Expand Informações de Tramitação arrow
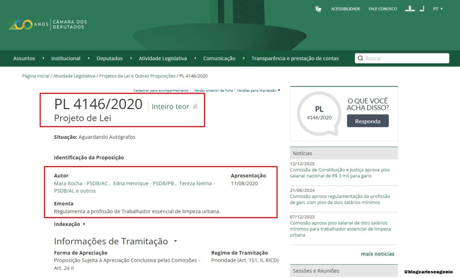The height and width of the screenshot is (278, 460). pyautogui.click(x=175, y=241)
